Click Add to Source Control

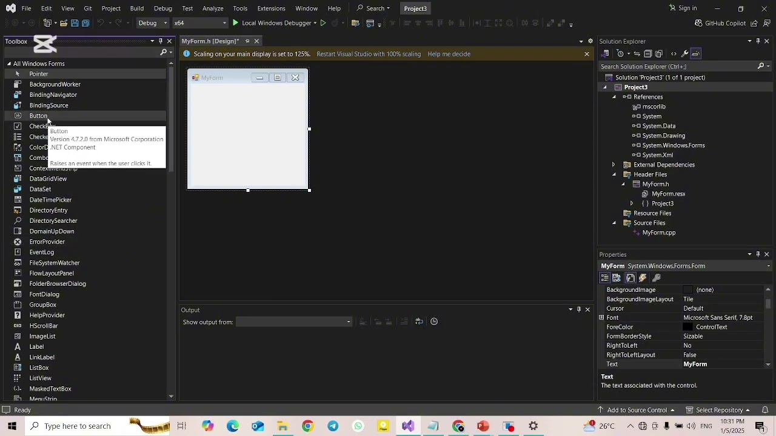tap(637, 410)
